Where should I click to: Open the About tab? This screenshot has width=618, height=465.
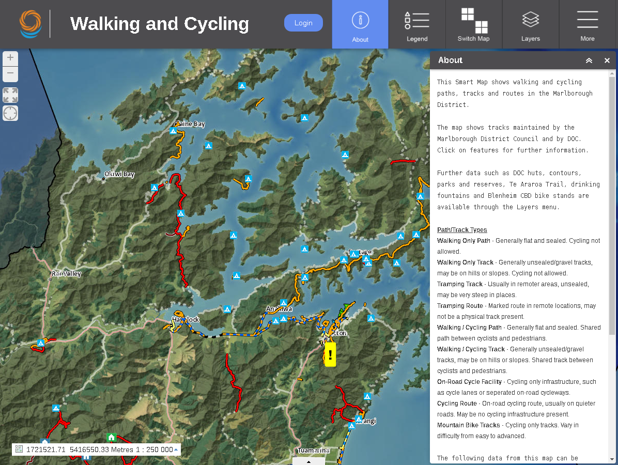pos(360,24)
